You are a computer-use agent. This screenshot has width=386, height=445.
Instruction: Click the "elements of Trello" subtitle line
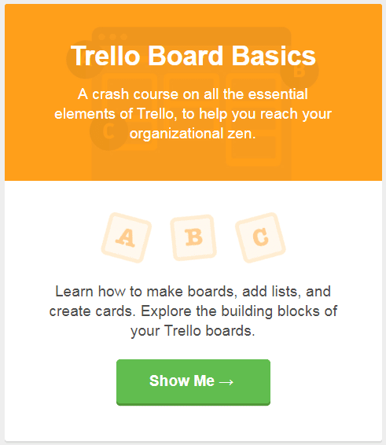193,114
